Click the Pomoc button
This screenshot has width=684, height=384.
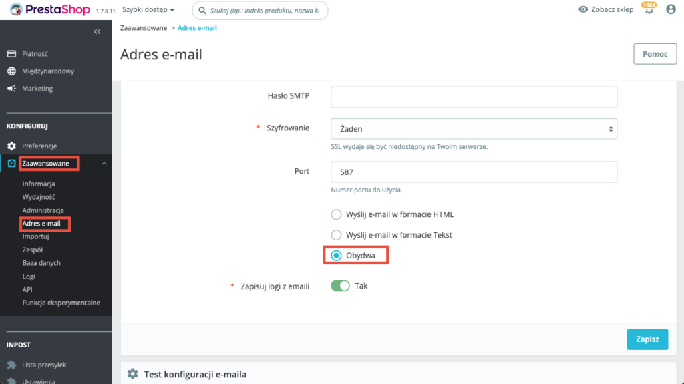tap(655, 54)
